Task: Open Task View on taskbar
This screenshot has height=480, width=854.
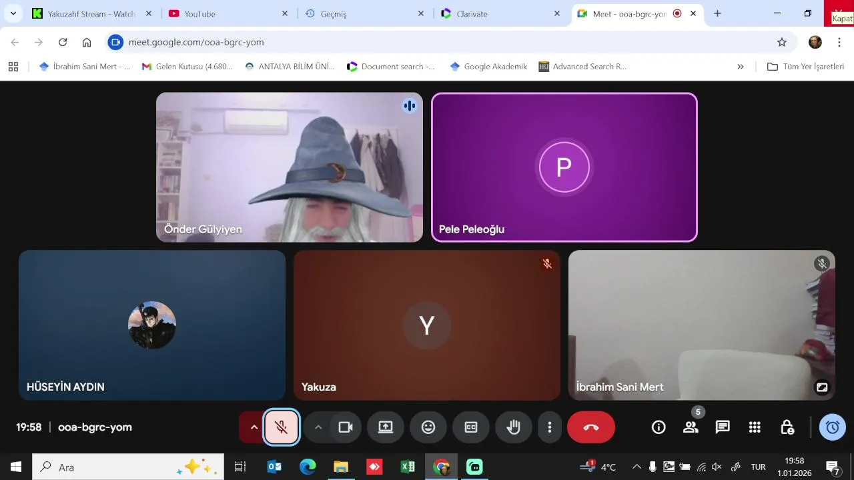Action: click(240, 467)
